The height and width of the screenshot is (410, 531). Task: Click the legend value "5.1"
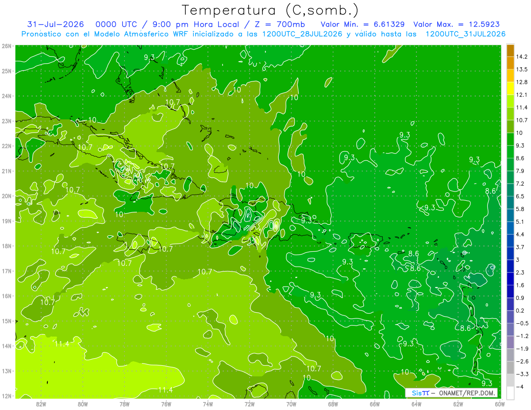520,222
